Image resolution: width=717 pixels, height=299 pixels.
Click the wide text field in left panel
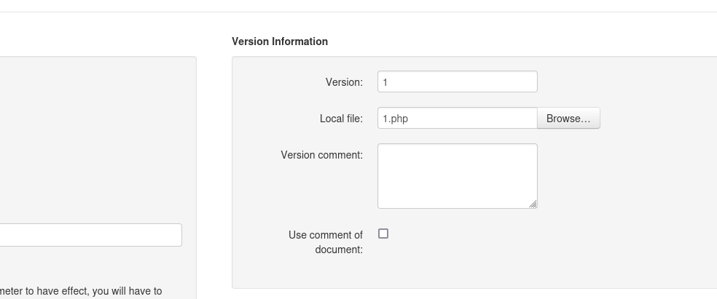pyautogui.click(x=90, y=235)
